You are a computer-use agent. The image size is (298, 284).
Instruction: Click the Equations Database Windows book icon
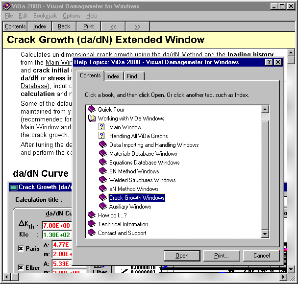click(103, 162)
